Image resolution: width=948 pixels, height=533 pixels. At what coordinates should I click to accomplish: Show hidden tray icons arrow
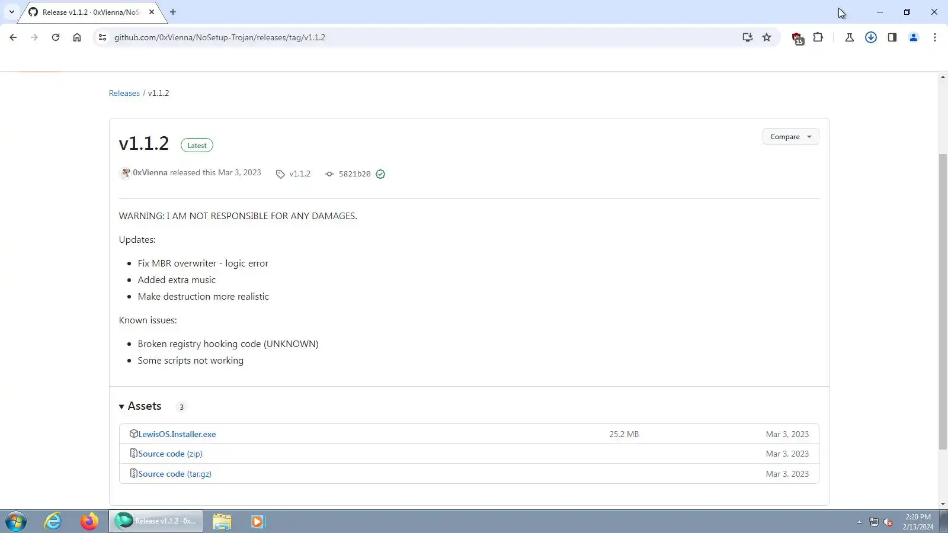[859, 522]
